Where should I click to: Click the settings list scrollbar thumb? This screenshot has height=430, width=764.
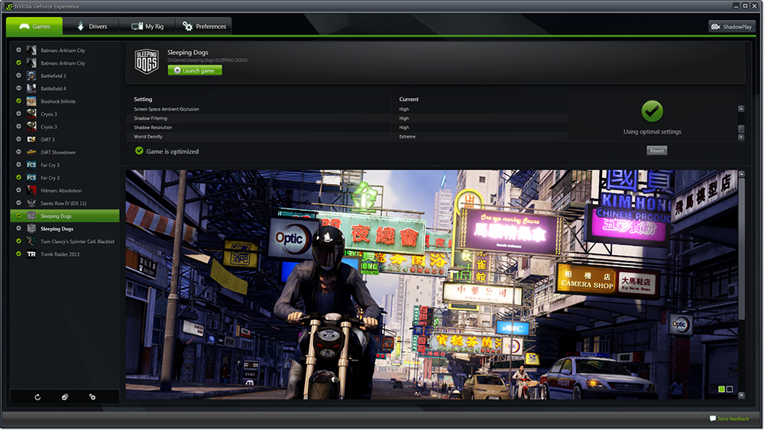[x=741, y=128]
